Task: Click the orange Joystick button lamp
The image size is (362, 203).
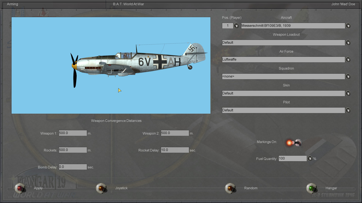Action: [101, 188]
